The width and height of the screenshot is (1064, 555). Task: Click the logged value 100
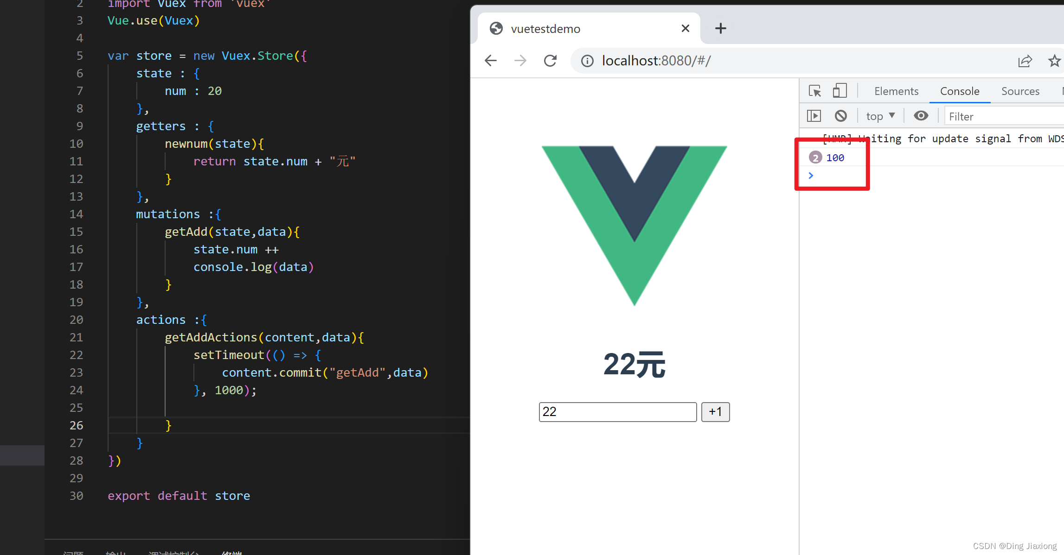click(835, 158)
